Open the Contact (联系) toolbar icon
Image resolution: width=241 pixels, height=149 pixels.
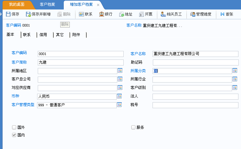(x=81, y=14)
